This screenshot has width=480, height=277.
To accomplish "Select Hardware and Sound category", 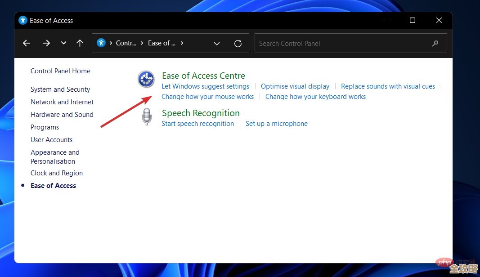I will 62,115.
